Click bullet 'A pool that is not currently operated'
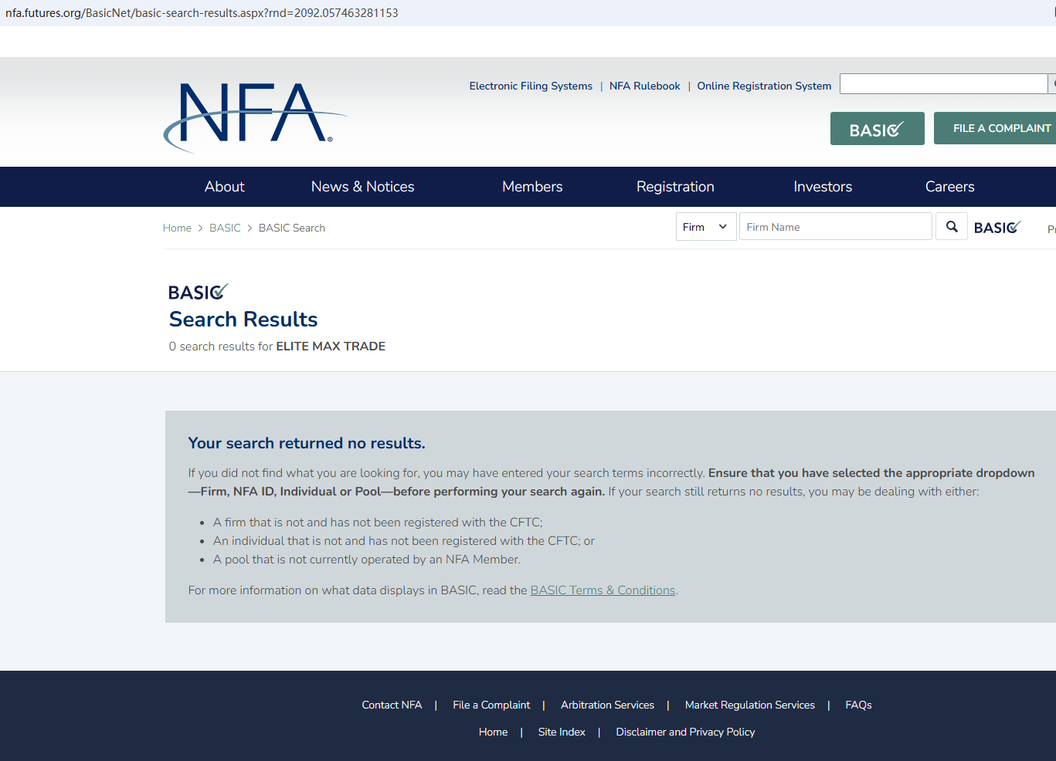This screenshot has width=1056, height=761. point(367,560)
